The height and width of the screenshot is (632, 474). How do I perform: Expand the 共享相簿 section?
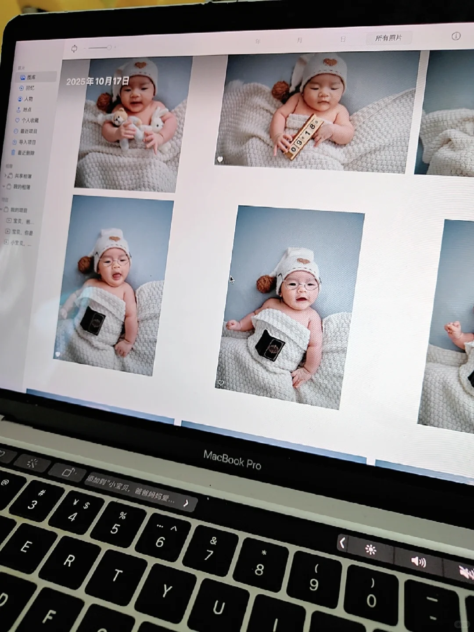coord(5,175)
